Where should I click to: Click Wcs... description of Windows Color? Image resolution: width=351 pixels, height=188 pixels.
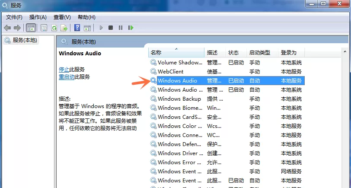pos(214,126)
